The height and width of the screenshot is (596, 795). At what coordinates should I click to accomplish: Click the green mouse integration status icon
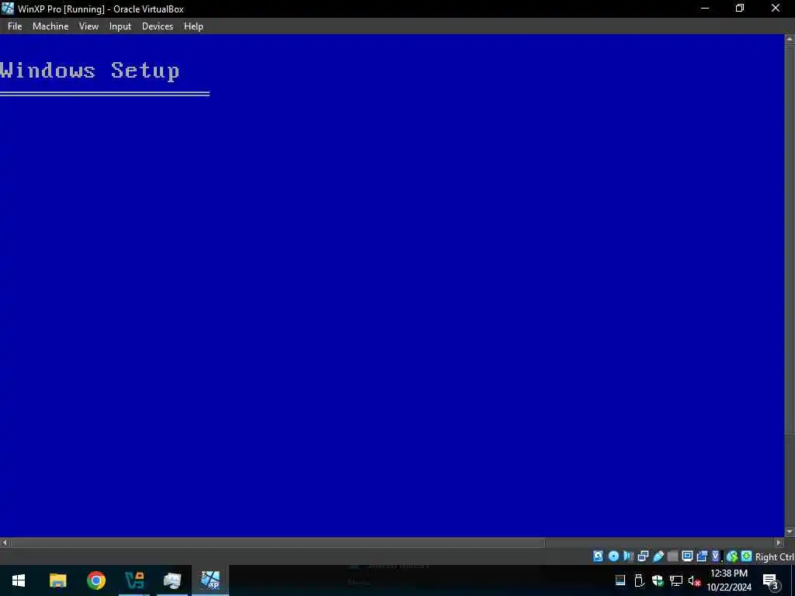click(x=731, y=556)
